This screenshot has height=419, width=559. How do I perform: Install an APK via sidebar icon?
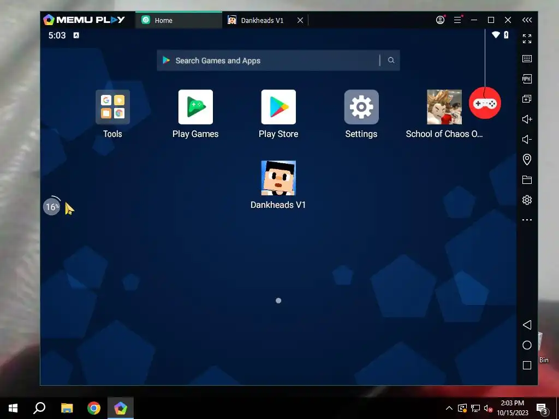pos(527,79)
